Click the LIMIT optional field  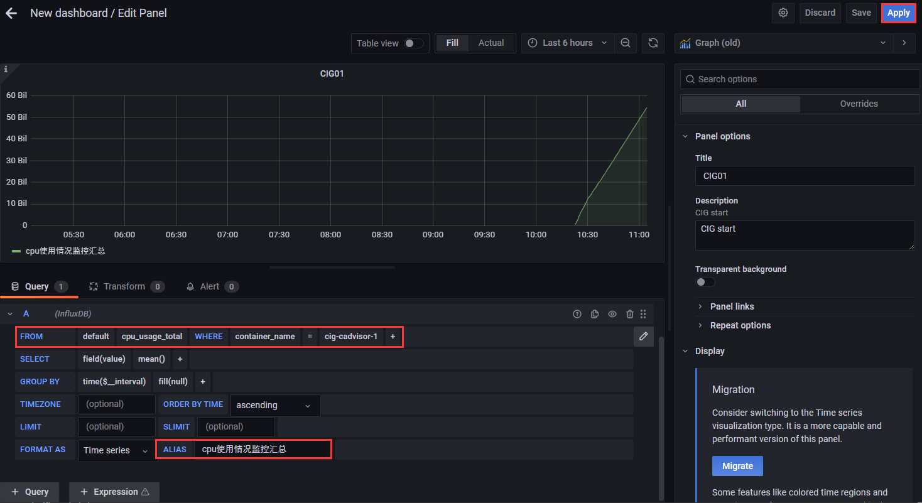point(116,427)
